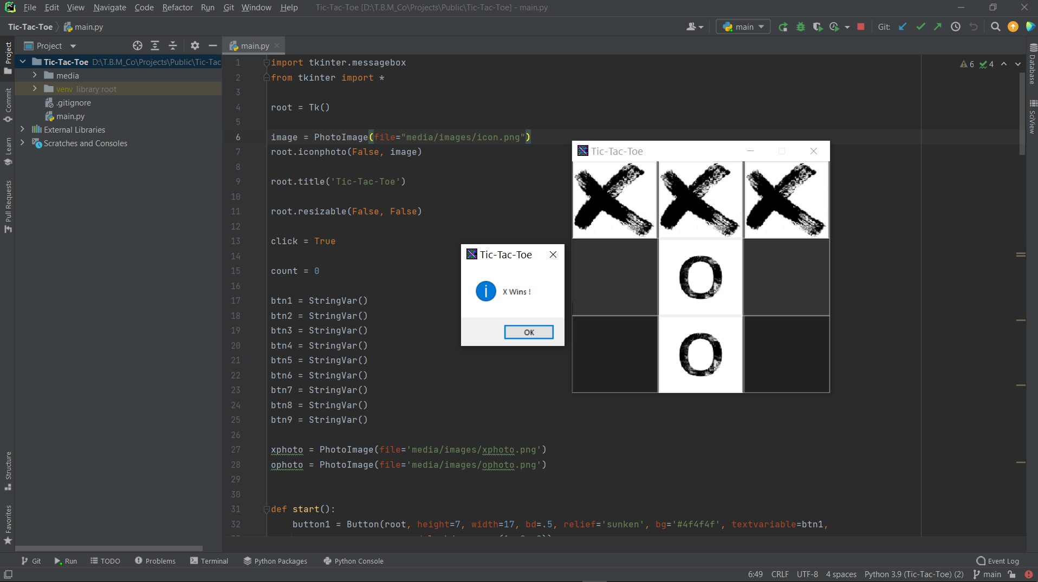Start debugging main.py with the Debug icon

point(801,27)
